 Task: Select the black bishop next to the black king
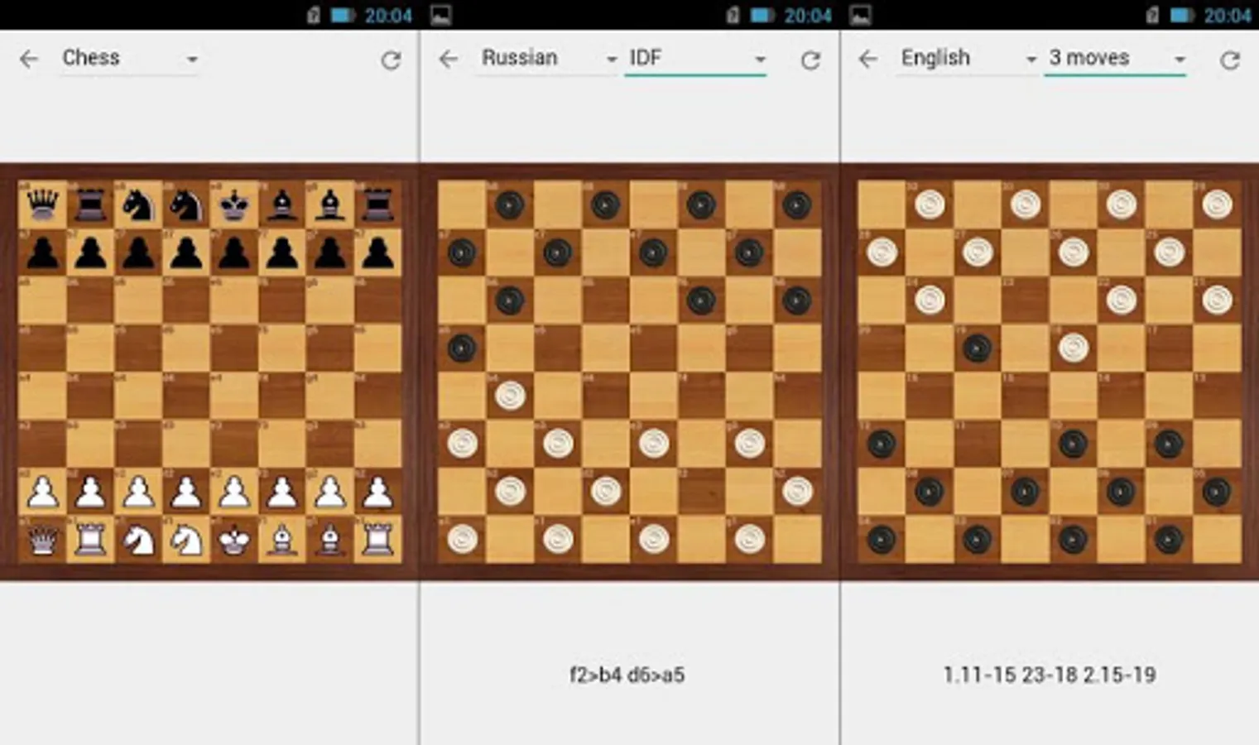click(282, 204)
